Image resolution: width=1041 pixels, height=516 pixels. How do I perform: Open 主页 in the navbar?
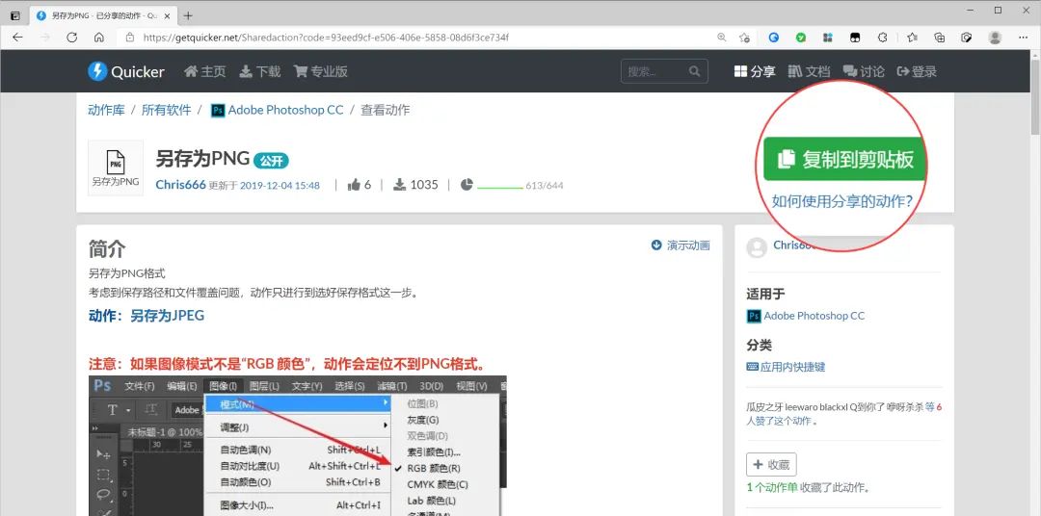tap(205, 71)
